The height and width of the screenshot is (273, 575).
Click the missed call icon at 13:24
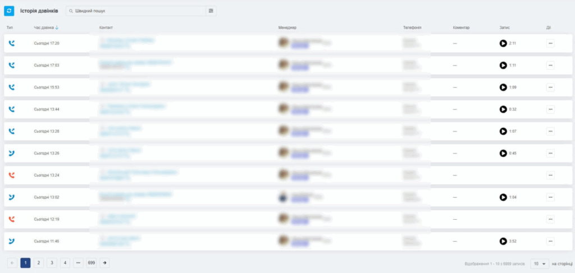12,175
